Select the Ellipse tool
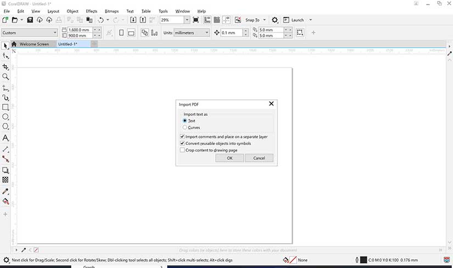 tap(5, 116)
